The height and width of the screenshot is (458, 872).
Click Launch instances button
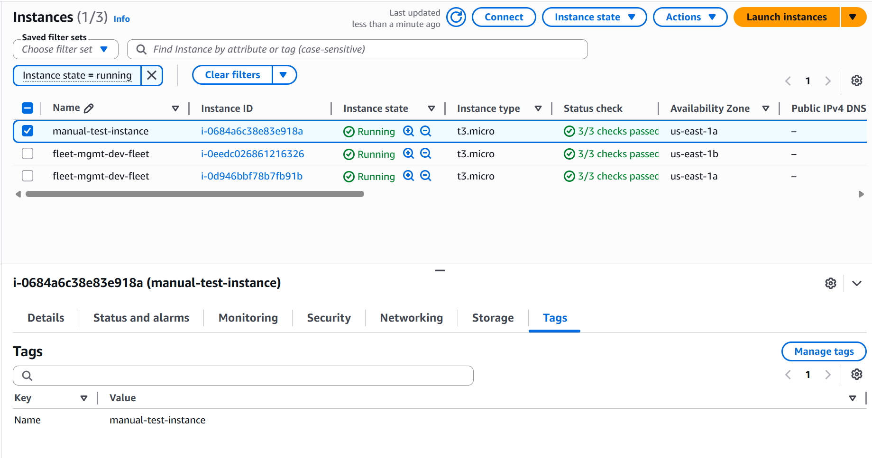click(787, 17)
